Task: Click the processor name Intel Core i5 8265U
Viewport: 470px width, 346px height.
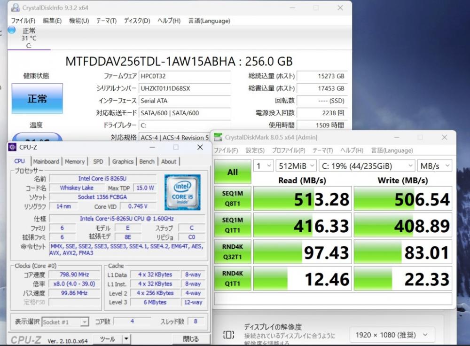Action: tap(102, 178)
